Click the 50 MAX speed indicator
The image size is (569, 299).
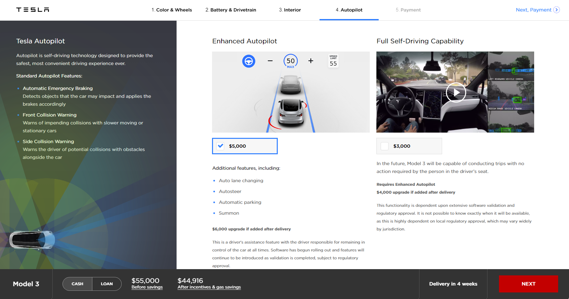coord(291,61)
